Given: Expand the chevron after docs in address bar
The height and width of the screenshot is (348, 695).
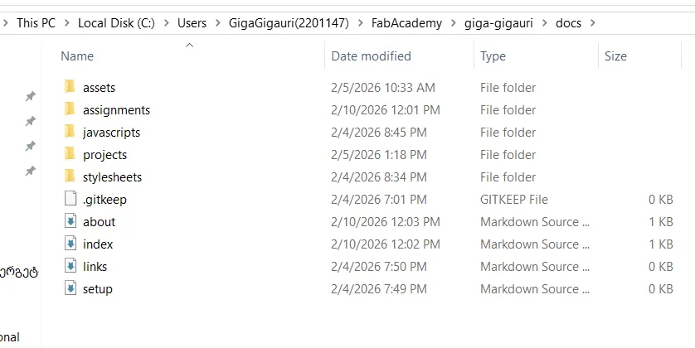Looking at the screenshot, I should click(x=591, y=23).
